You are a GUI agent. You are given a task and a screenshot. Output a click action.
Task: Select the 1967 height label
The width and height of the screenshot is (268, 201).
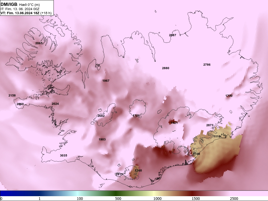(x=106, y=81)
